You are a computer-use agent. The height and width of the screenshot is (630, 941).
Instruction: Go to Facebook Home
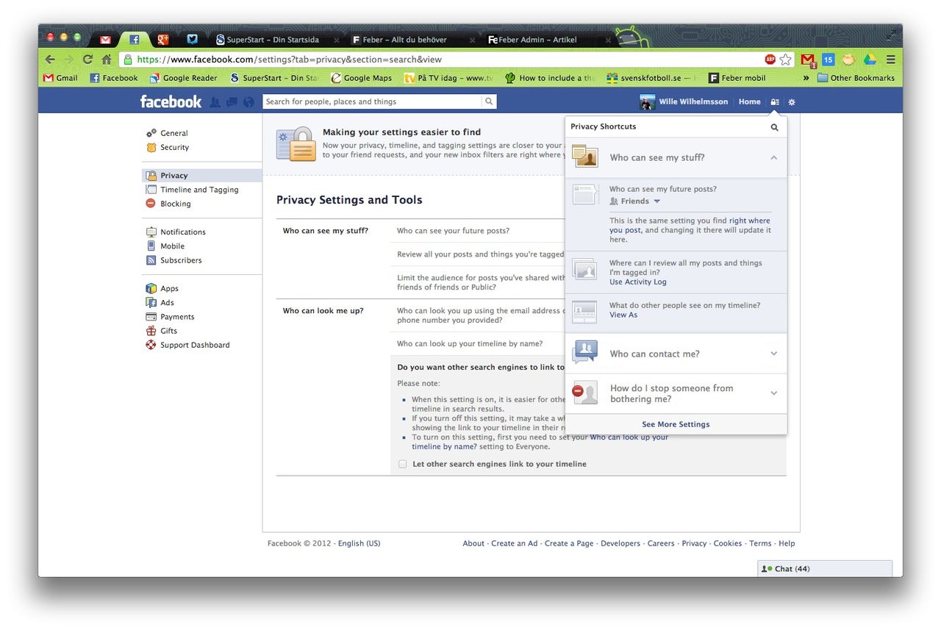click(749, 101)
